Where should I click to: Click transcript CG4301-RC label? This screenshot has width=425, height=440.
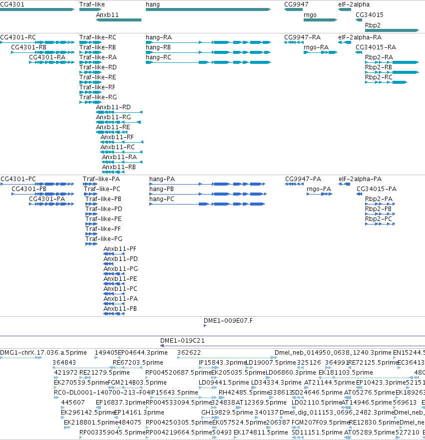(18, 37)
